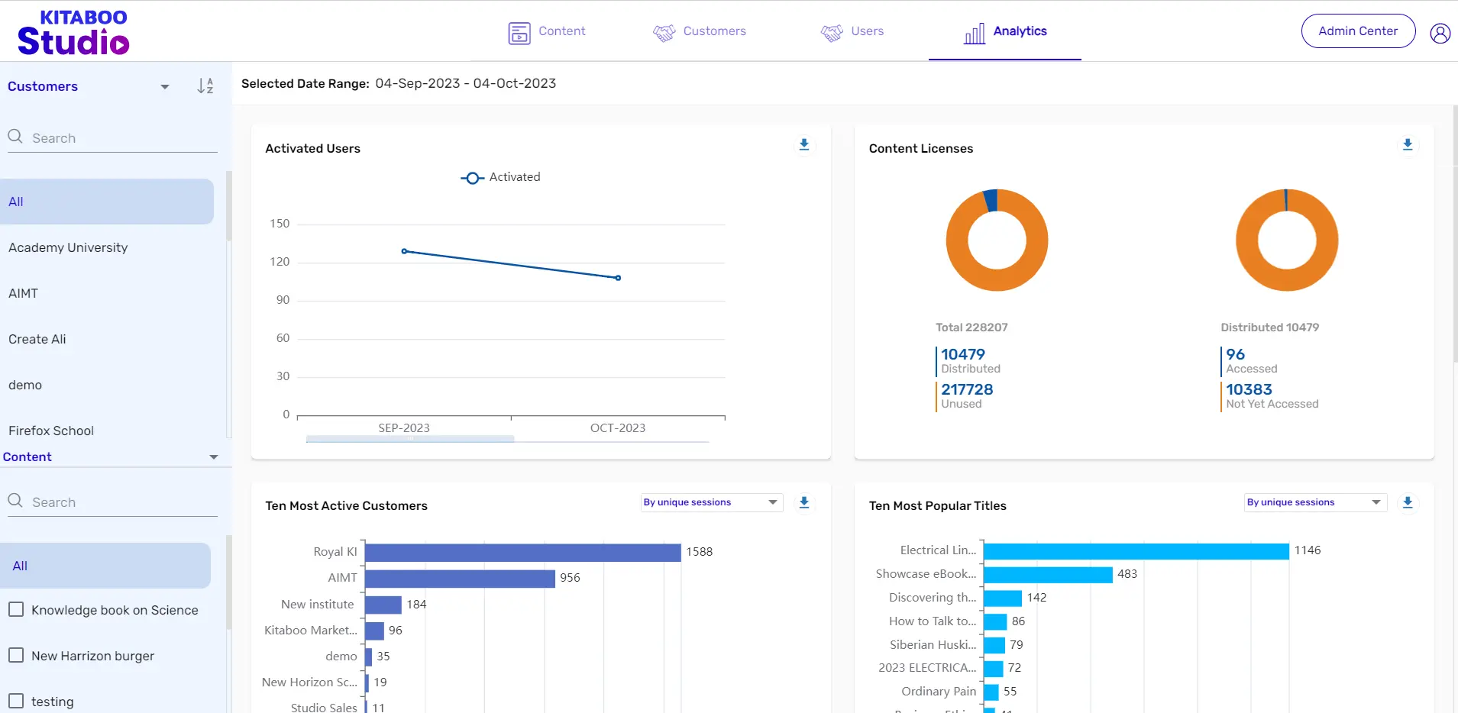Click the 10383 Not Yet Accessed value
1458x713 pixels.
tap(1249, 389)
